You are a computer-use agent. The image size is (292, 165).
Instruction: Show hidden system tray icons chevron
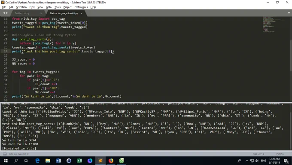247,161
